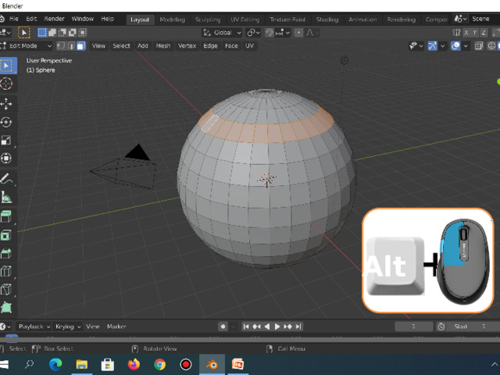
Task: Open proportional falloff dropdown
Action: [x=312, y=33]
